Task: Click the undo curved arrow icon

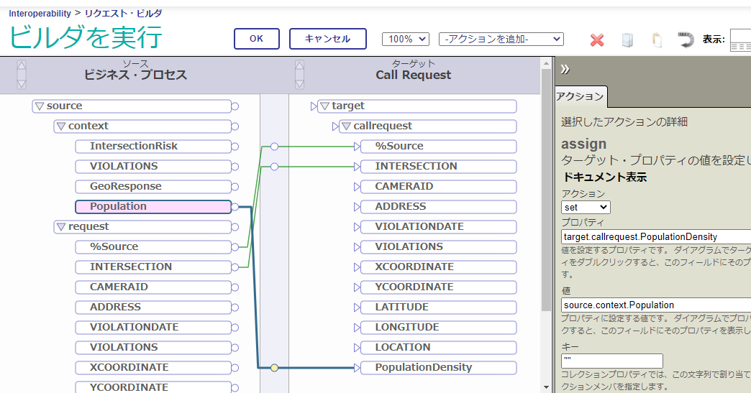Action: 686,39
